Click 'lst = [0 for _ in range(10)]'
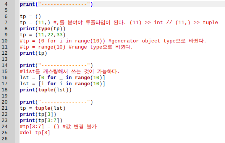This screenshot has width=225, height=143. click(63, 78)
